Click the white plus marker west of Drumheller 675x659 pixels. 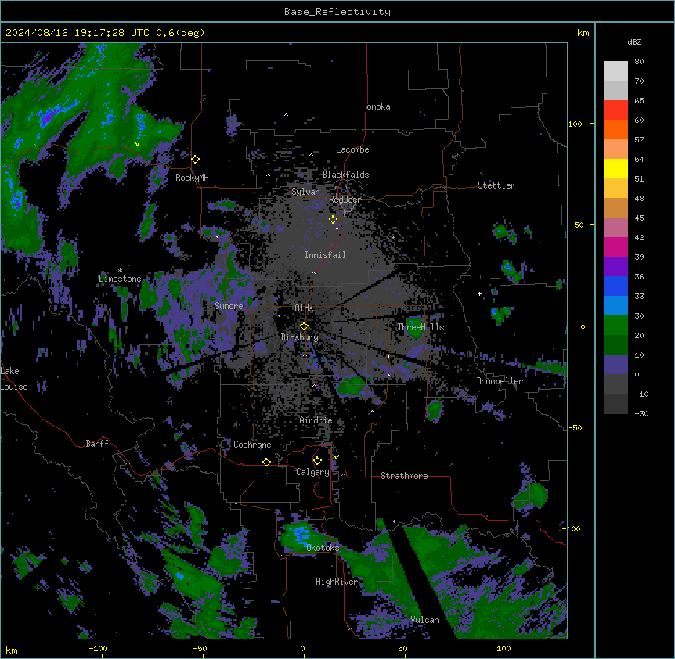(x=479, y=293)
